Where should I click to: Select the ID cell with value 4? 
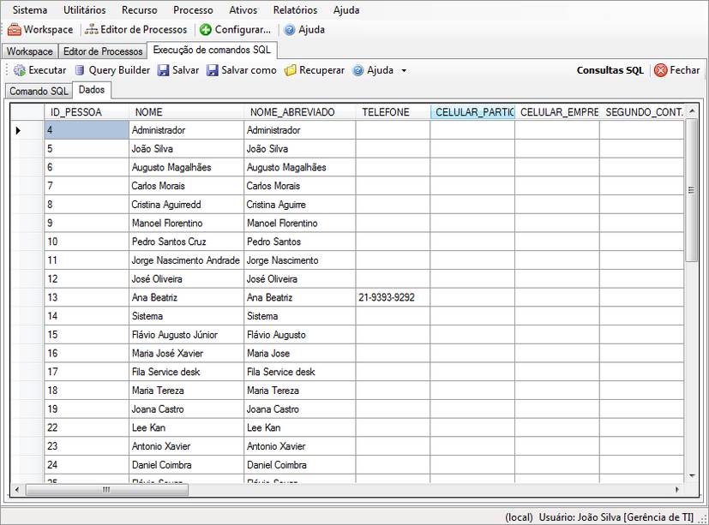[x=87, y=130]
